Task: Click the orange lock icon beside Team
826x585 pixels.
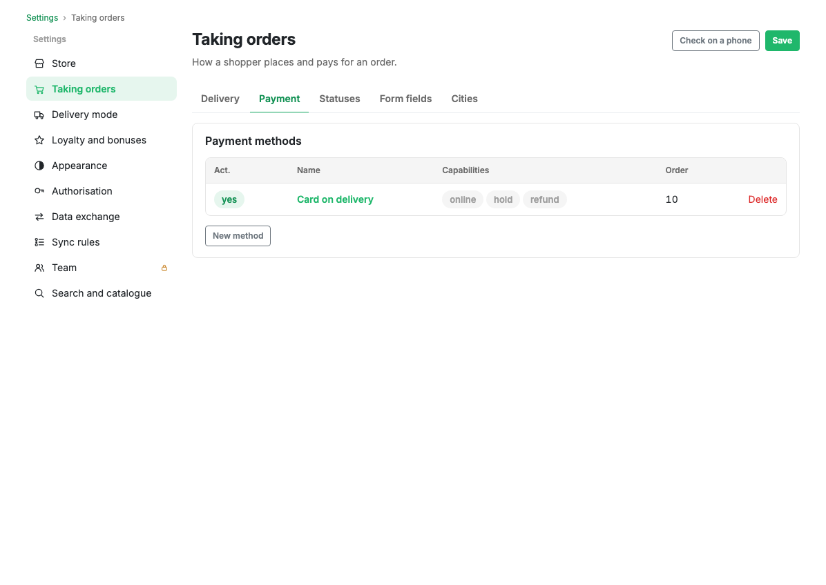Action: pyautogui.click(x=164, y=268)
